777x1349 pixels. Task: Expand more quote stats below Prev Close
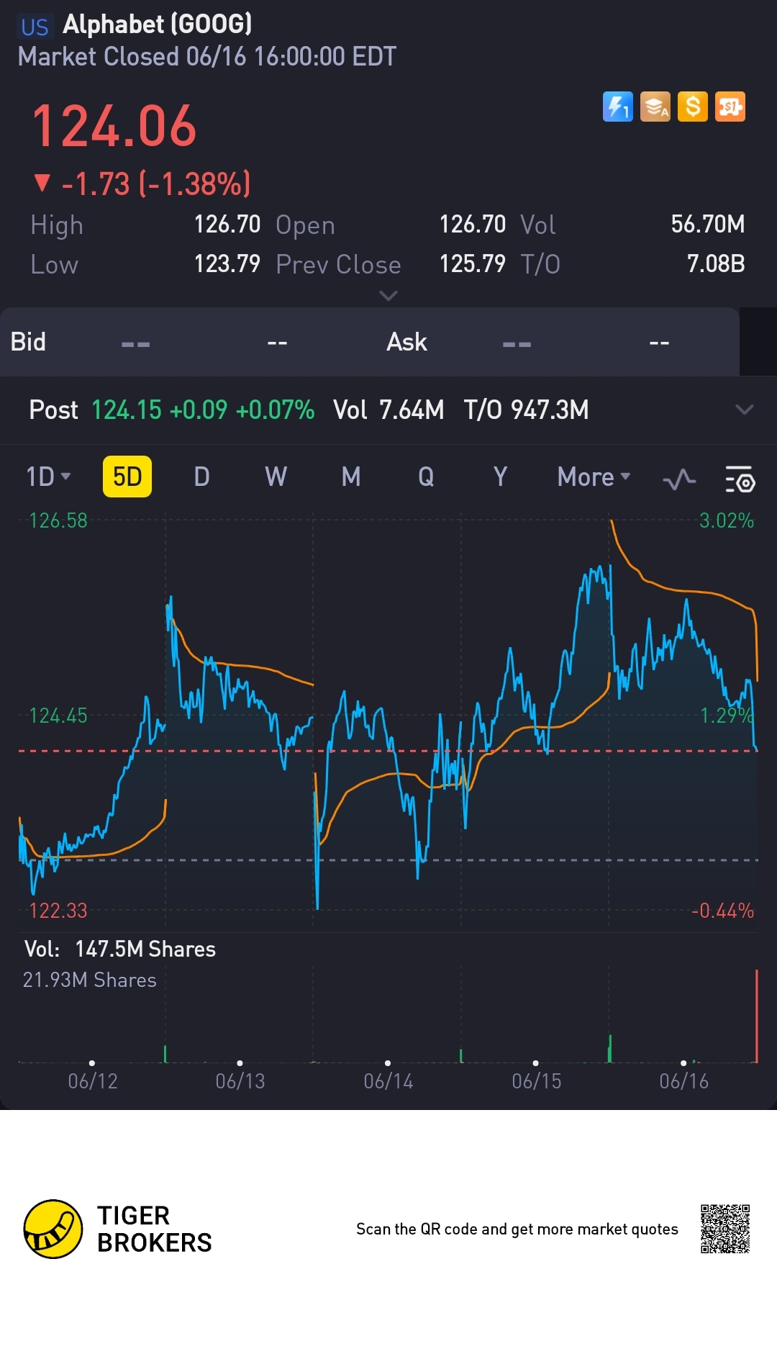coord(388,296)
